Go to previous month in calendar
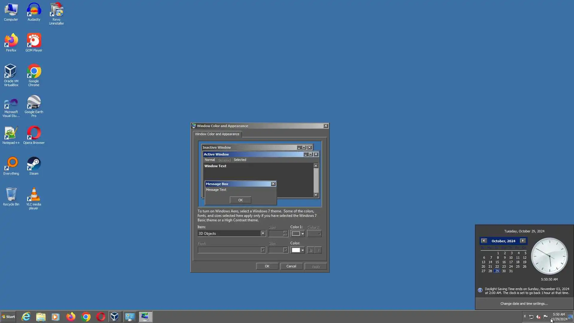Screen dimensions: 574x323 coord(484,241)
